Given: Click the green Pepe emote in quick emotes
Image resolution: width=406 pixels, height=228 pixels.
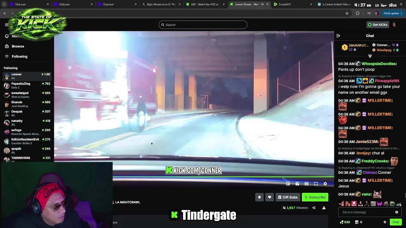Looking at the screenshot, I should 392,204.
